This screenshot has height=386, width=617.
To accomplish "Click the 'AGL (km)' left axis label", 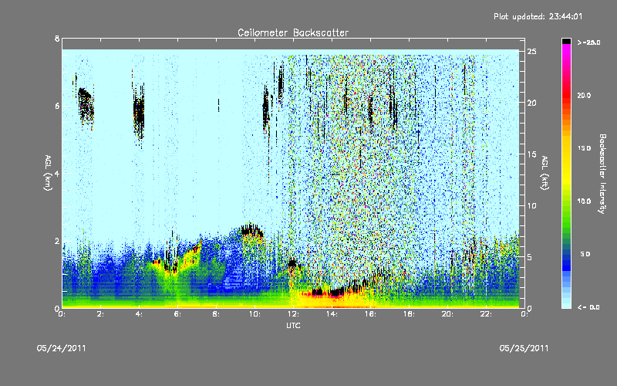I will (x=48, y=173).
